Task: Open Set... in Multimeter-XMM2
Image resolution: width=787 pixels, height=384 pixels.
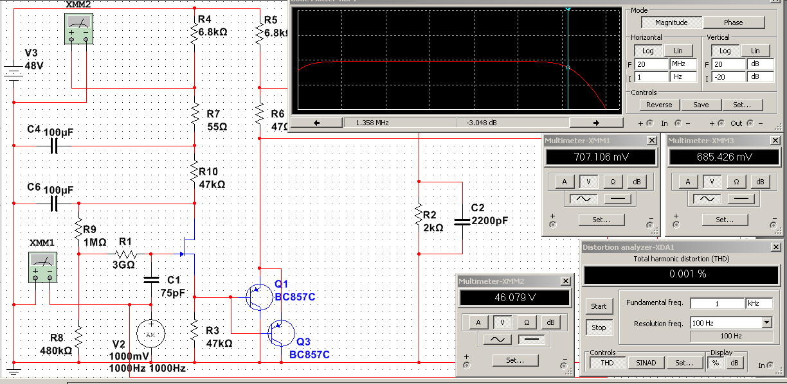Action: (515, 360)
